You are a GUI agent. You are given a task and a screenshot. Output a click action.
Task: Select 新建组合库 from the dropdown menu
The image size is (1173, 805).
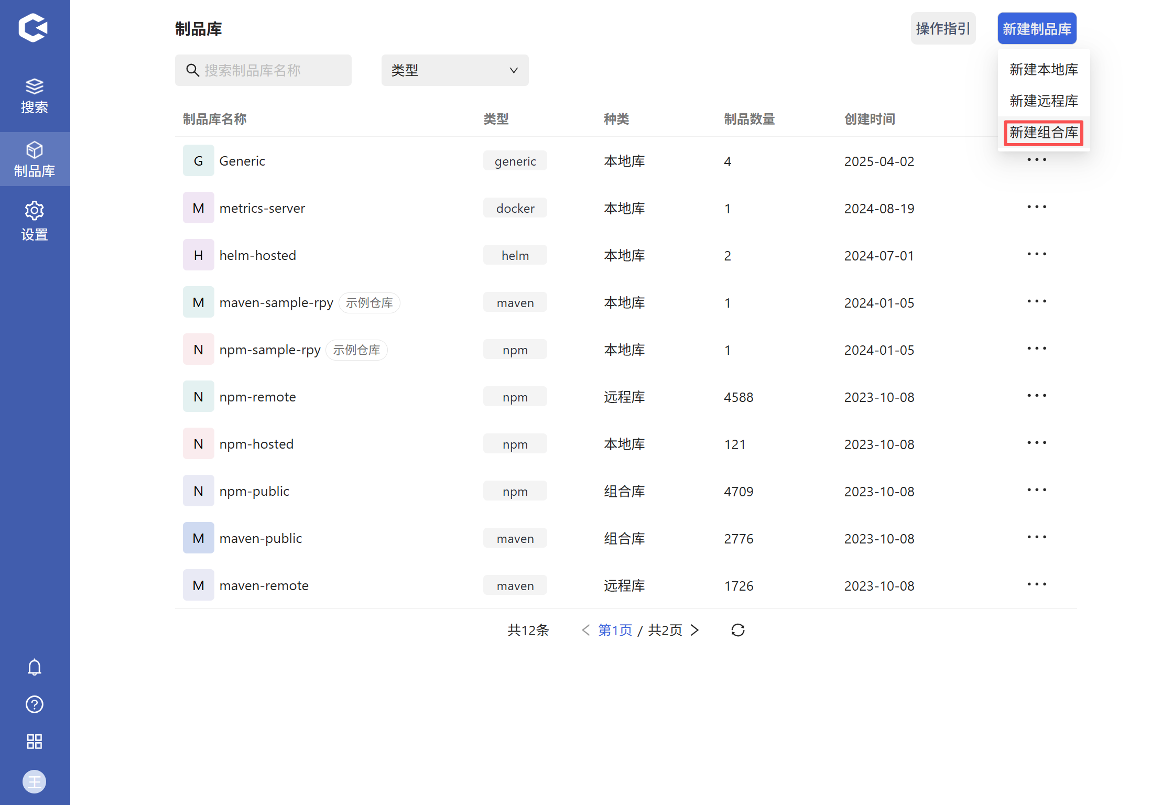point(1044,133)
